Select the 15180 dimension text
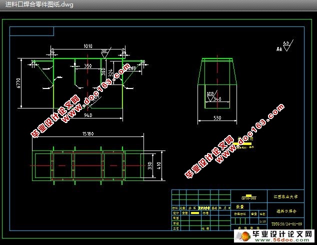Screen dimensions: 317x245 88,134
